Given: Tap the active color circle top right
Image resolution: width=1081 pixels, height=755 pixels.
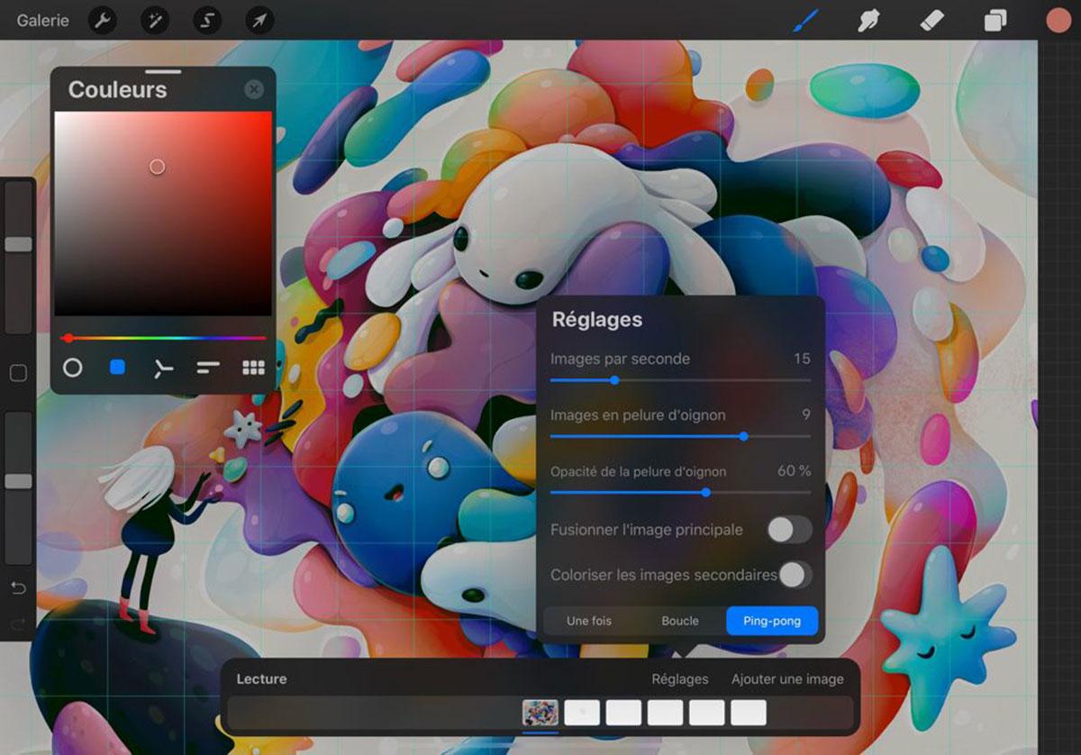Looking at the screenshot, I should click(1058, 20).
